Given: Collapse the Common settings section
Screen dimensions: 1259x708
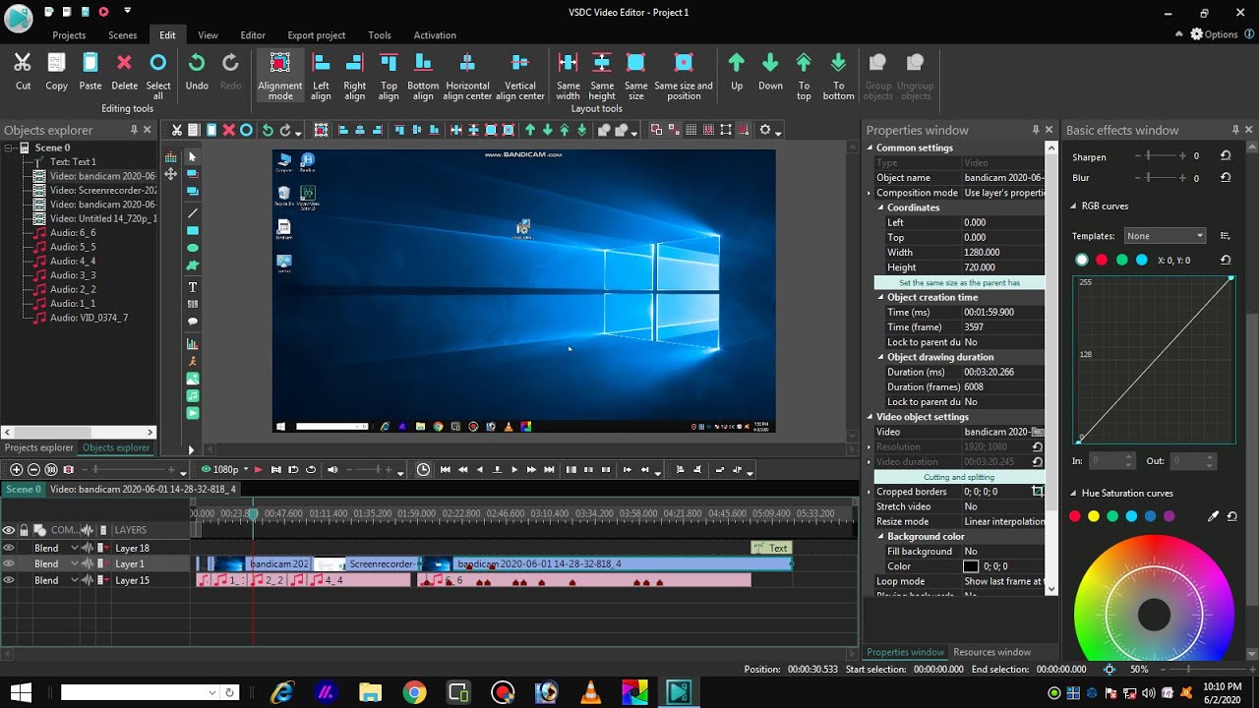Looking at the screenshot, I should 869,147.
